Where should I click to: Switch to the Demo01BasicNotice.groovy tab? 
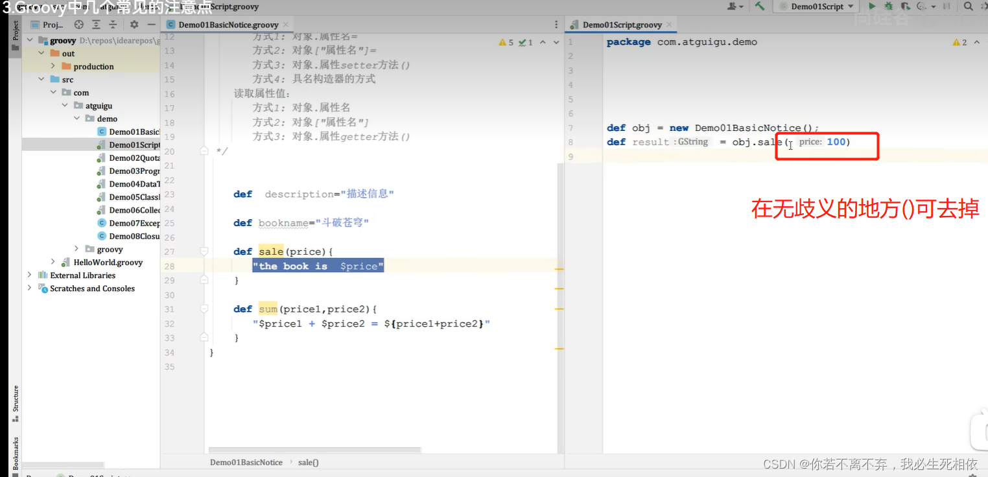[x=228, y=25]
